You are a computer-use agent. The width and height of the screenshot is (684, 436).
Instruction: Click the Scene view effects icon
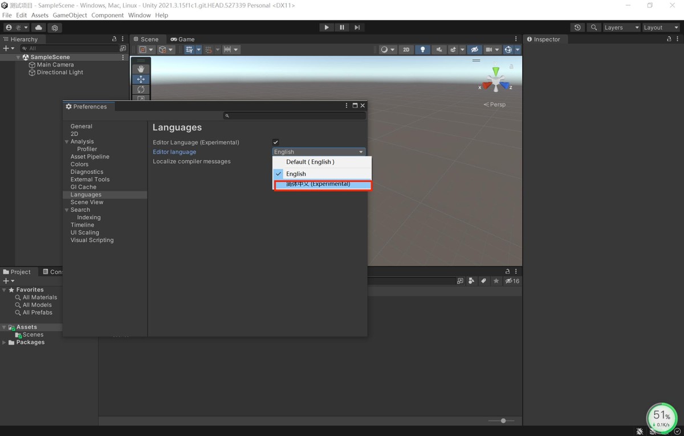pyautogui.click(x=452, y=50)
